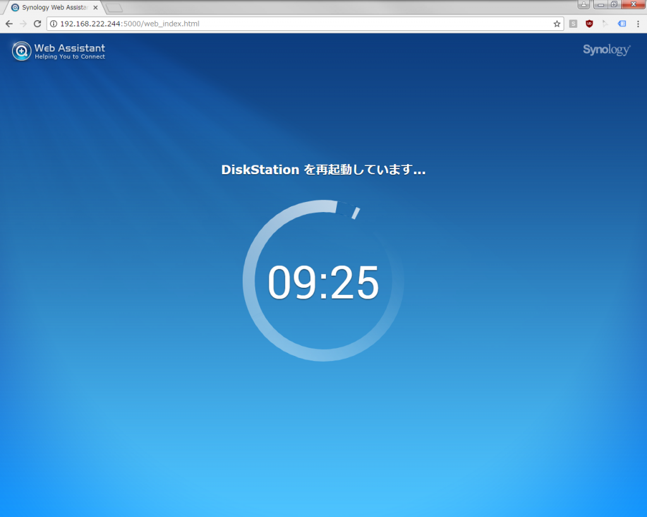Click the faded cursor extension icon
Image resolution: width=647 pixels, height=517 pixels.
click(x=605, y=24)
